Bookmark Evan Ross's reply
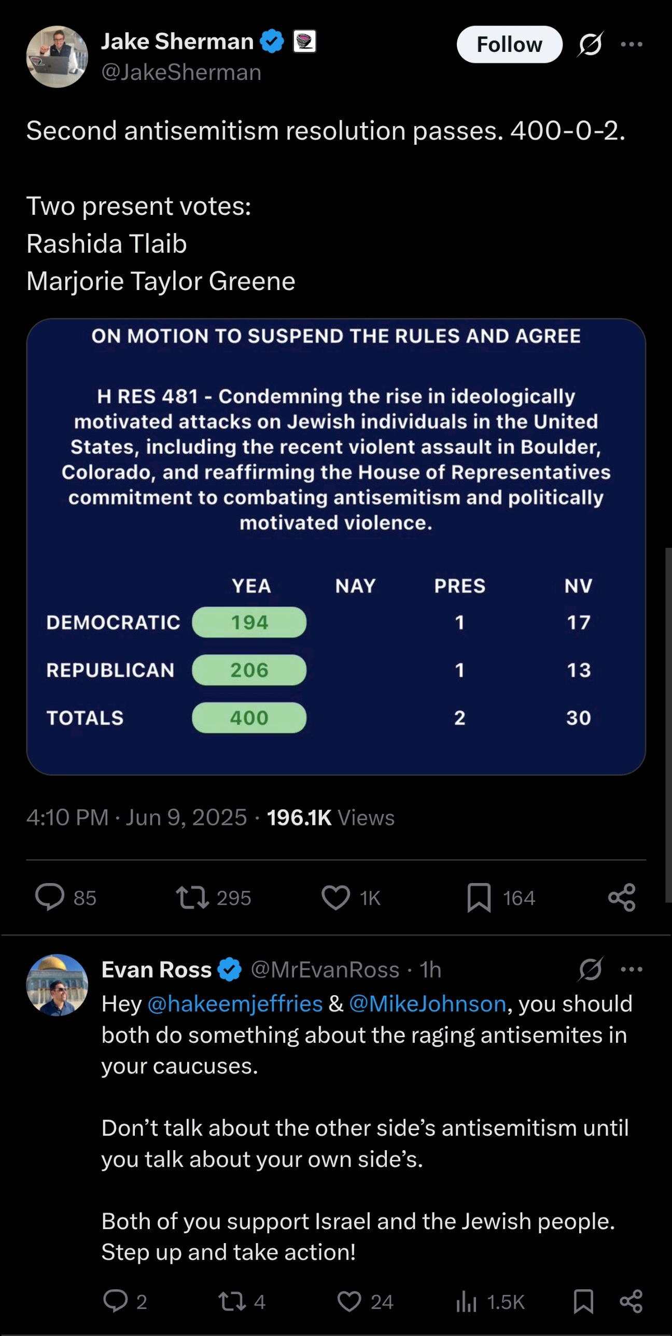Screen dimensions: 672x1336 (x=583, y=1301)
